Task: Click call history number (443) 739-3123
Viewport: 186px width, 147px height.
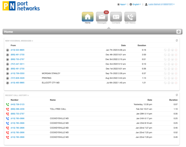Action: tap(18, 104)
